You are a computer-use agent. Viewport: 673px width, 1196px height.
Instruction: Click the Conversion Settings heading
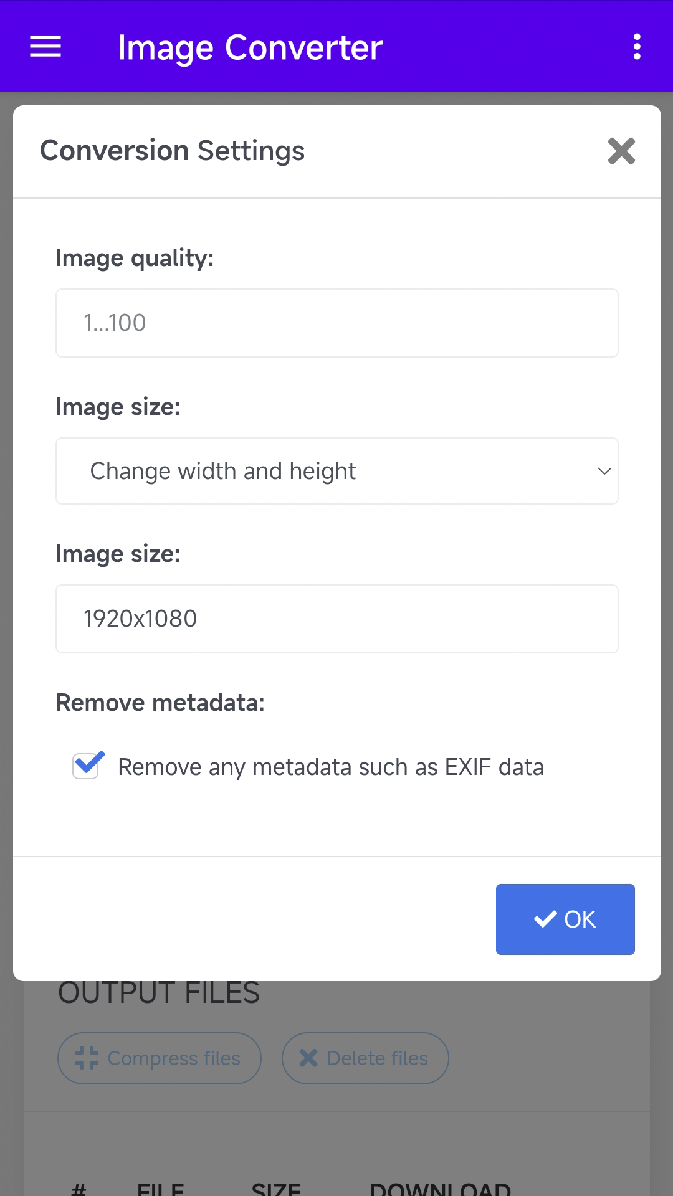point(172,151)
